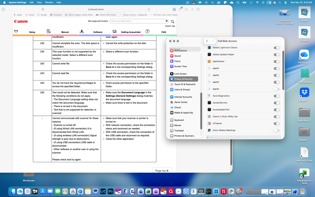Click add app plus button in Full Disk Access
This screenshot has width=315, height=197.
[208, 138]
